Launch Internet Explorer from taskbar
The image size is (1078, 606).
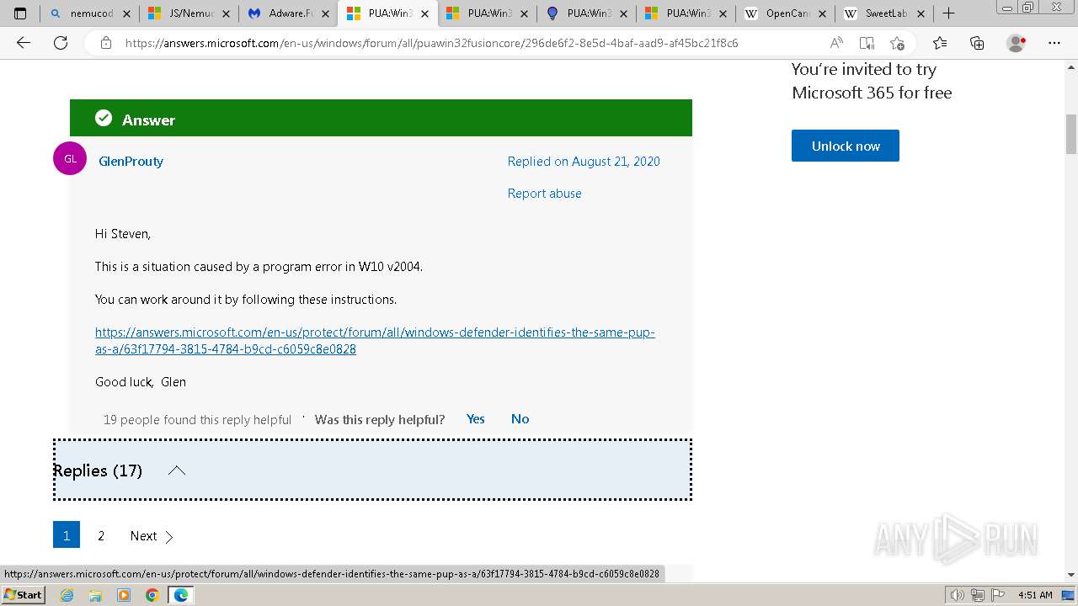pos(67,595)
